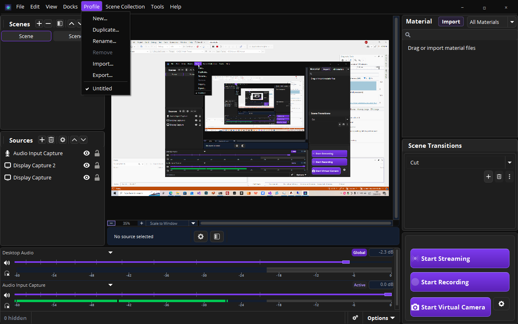This screenshot has height=324, width=518.
Task: Lock the Audio Input Capture source
Action: [x=97, y=153]
